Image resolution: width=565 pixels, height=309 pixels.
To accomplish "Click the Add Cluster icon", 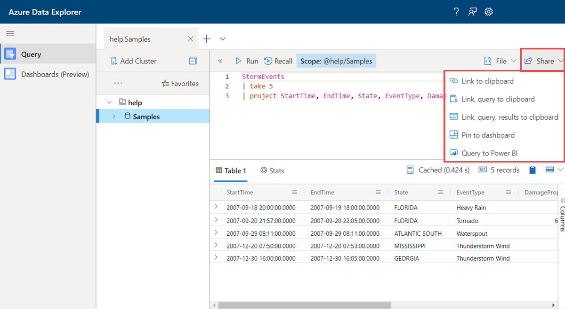I will (114, 61).
